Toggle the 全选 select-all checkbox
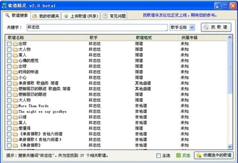238x163 pixels. (x=158, y=156)
